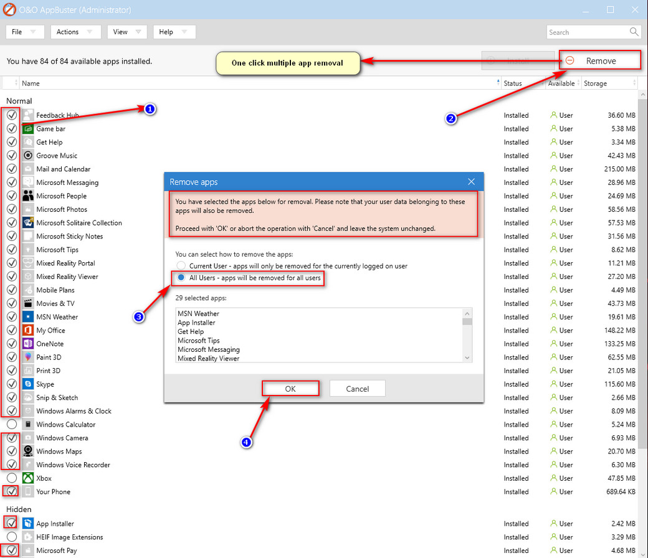Click the MSN Weather app icon
This screenshot has height=558, width=648.
click(27, 317)
